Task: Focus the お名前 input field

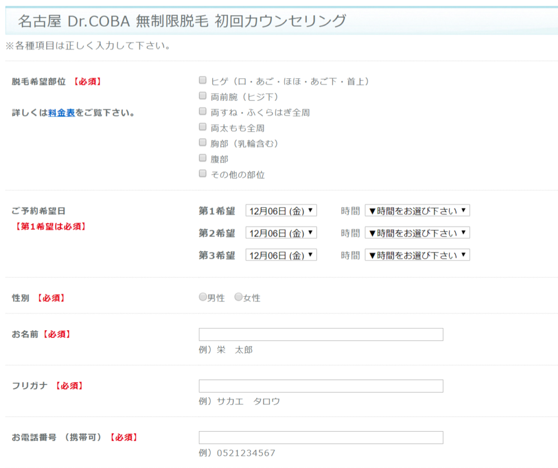Action: 321,334
